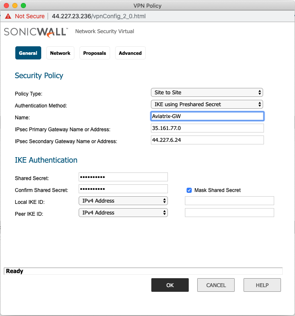Click the policy Name input field
The height and width of the screenshot is (316, 295).
207,116
